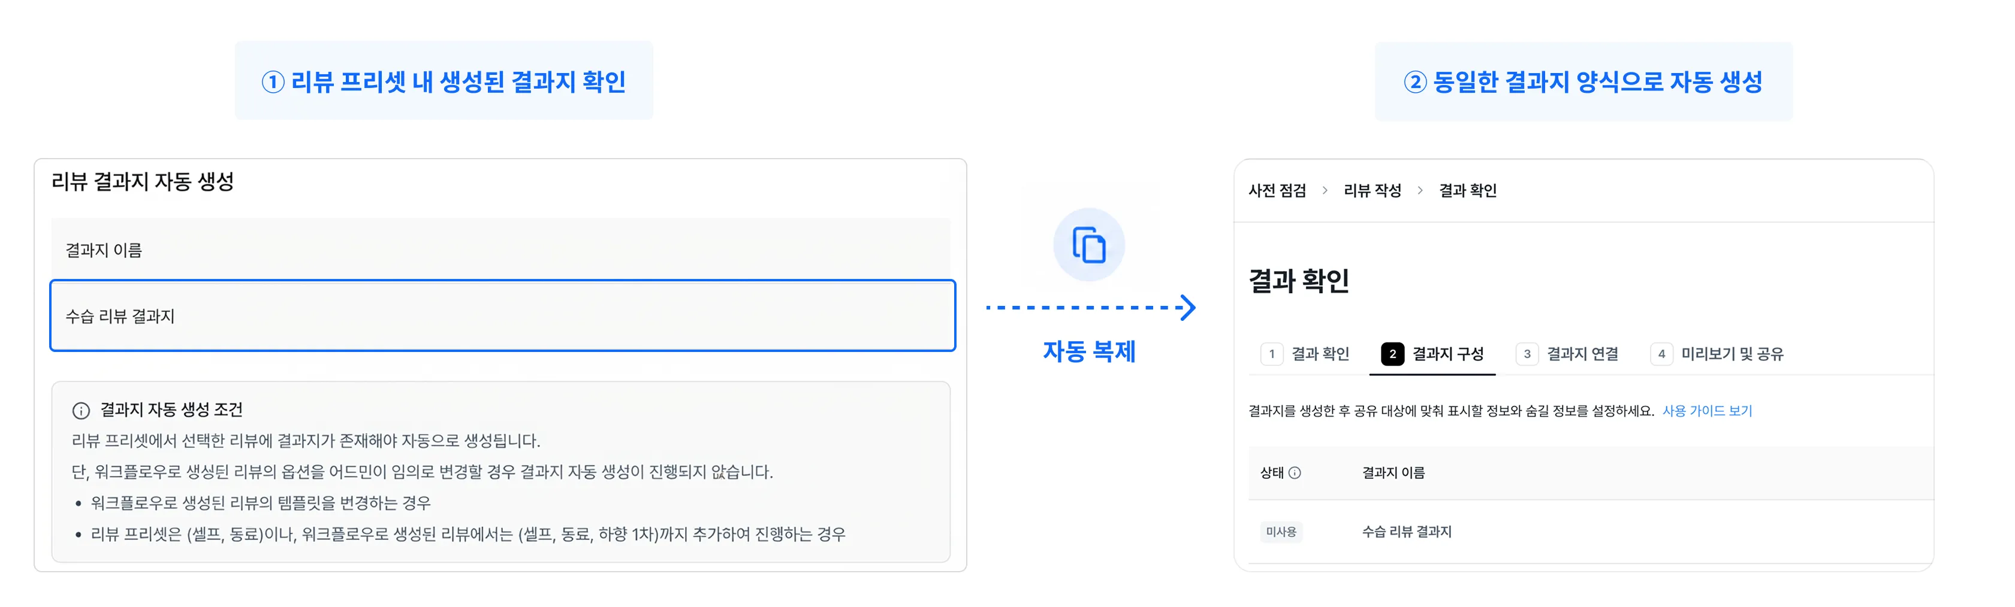Click step number 1 badge
The width and height of the screenshot is (2015, 607).
tap(1272, 354)
